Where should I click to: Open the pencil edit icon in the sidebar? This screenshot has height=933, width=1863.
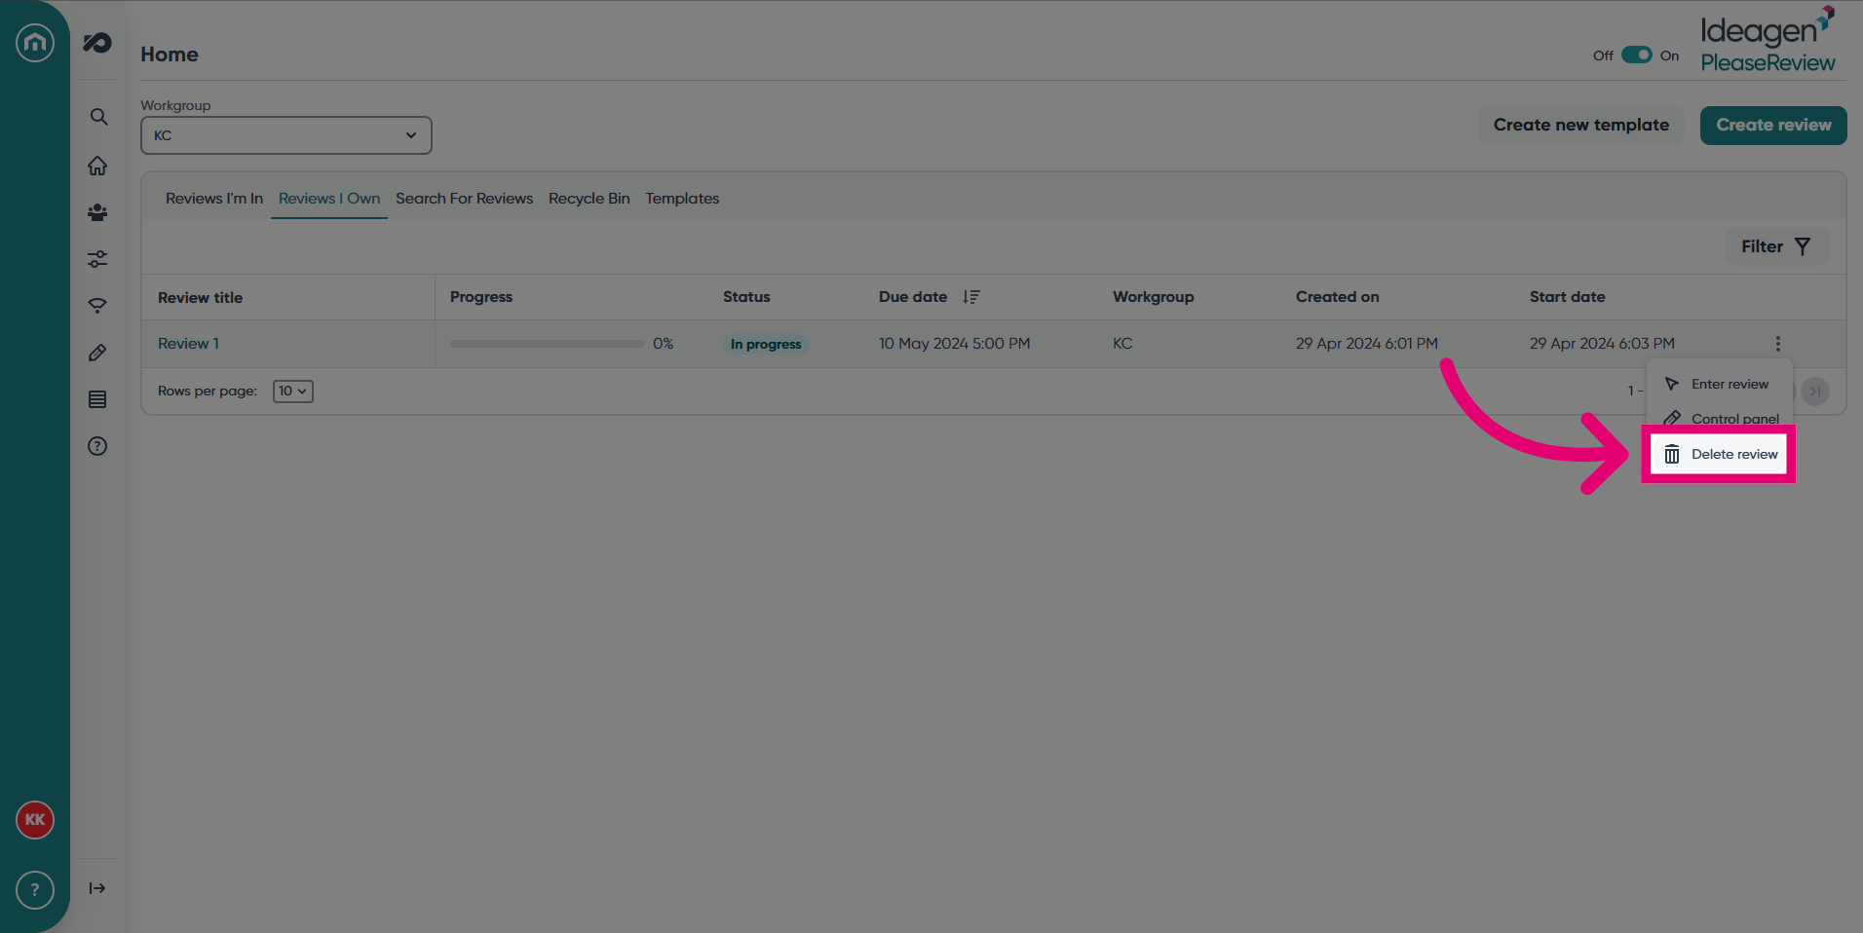coord(97,353)
